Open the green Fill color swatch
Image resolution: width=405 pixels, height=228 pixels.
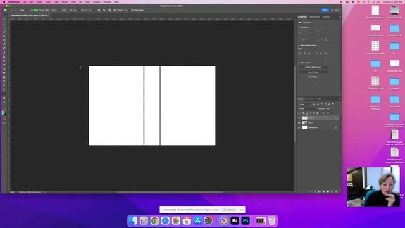pyautogui.click(x=36, y=10)
